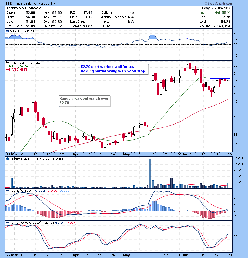
Task: Click the Low value 51.81
Action: pyautogui.click(x=30, y=22)
